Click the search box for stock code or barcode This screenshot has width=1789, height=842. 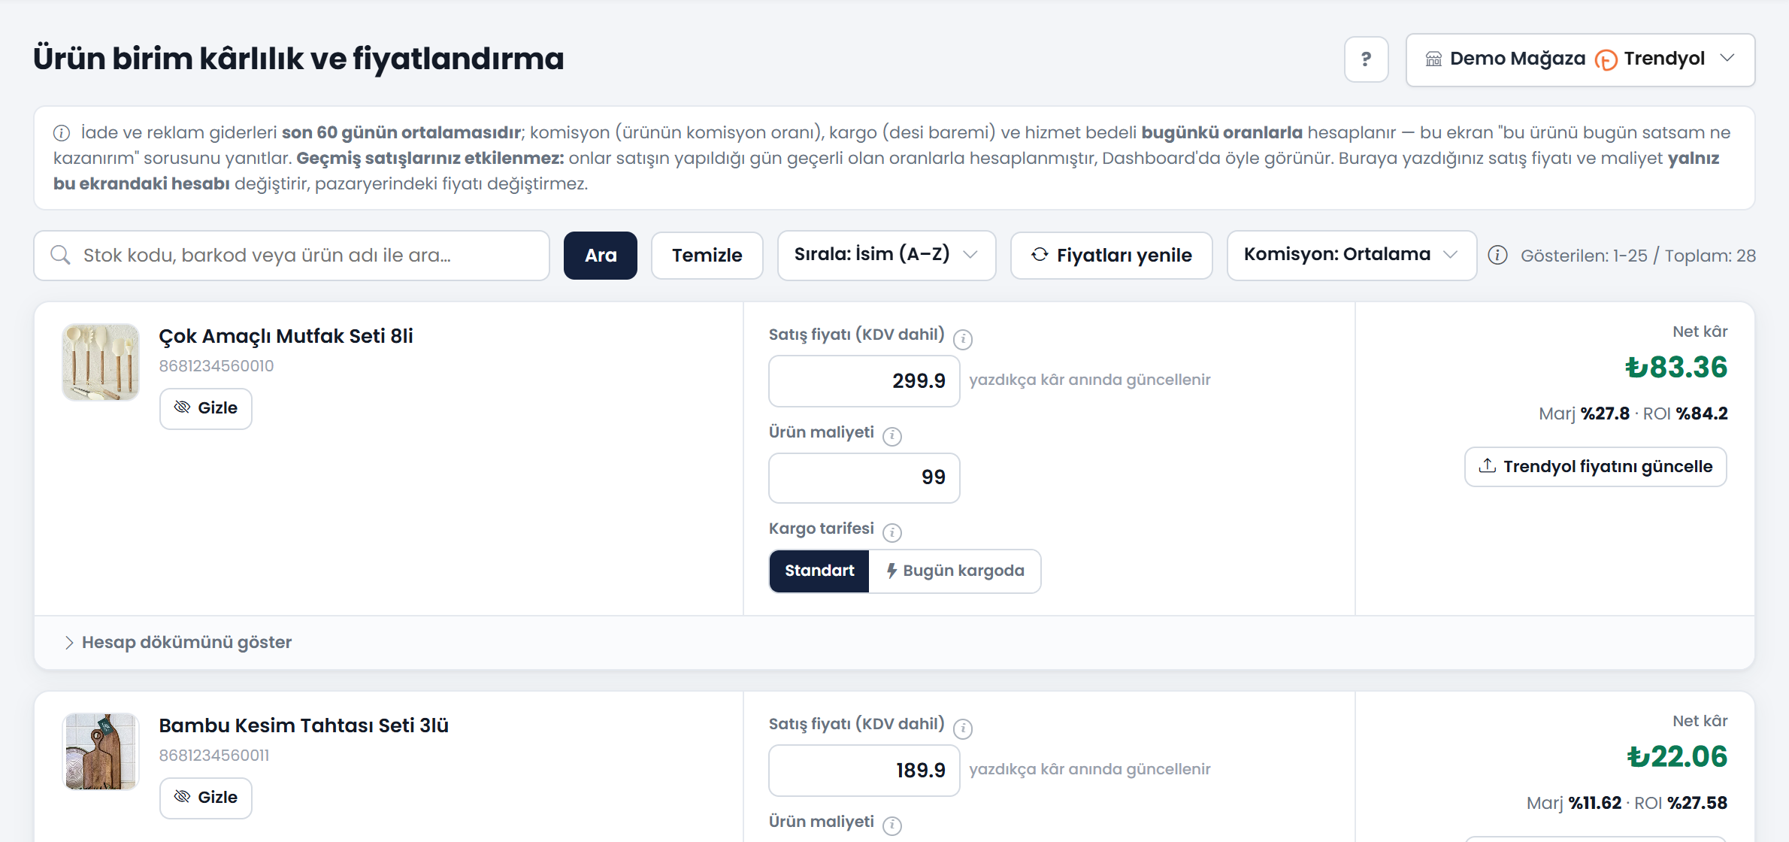(x=292, y=256)
